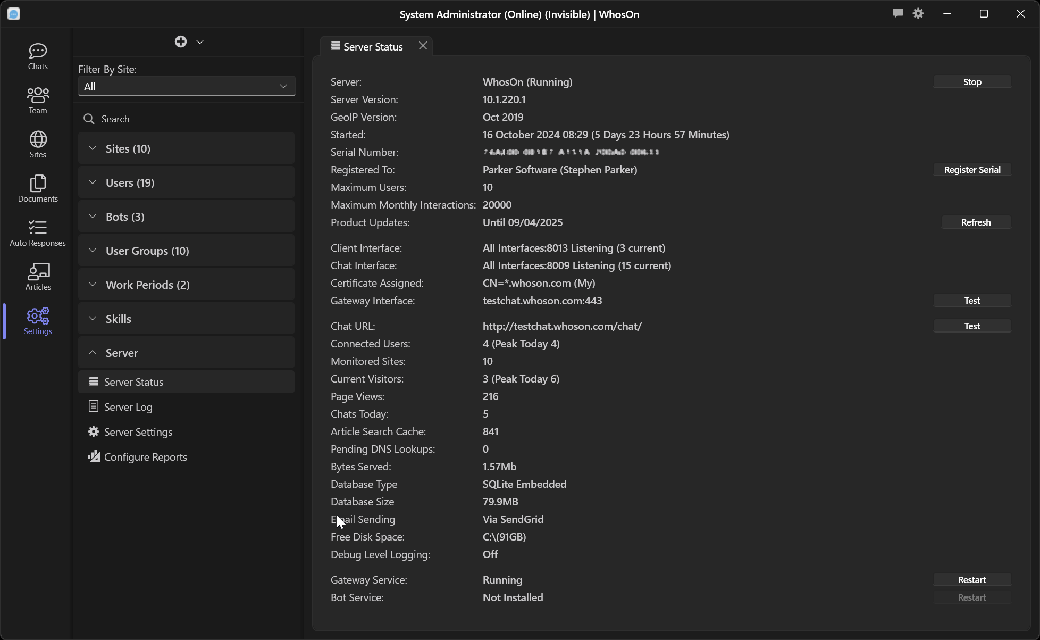Open the Documents section

tap(38, 189)
